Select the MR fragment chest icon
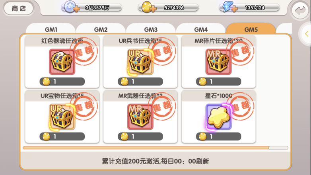The height and width of the screenshot is (175, 311). 218,62
